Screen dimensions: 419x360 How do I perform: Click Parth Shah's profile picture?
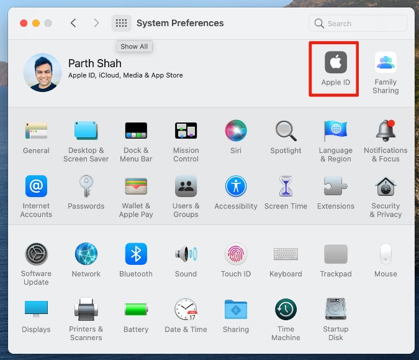pos(42,72)
